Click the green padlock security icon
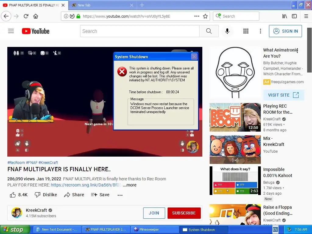312x234 pixels. [78, 16]
